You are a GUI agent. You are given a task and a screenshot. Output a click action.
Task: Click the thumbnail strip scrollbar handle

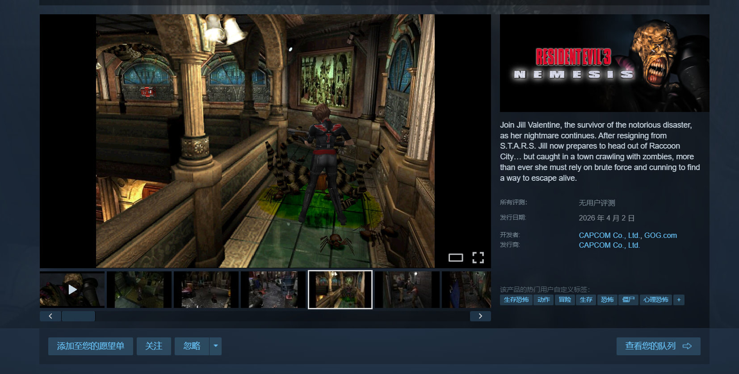point(78,316)
